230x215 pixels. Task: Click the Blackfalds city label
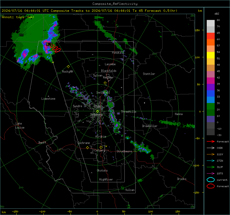(109, 71)
